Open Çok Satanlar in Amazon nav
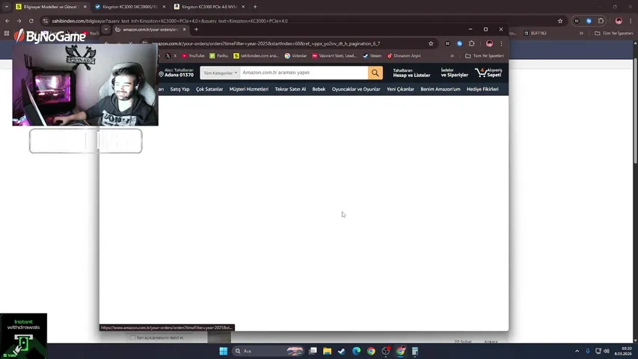Viewport: 638px width, 359px height. click(209, 89)
